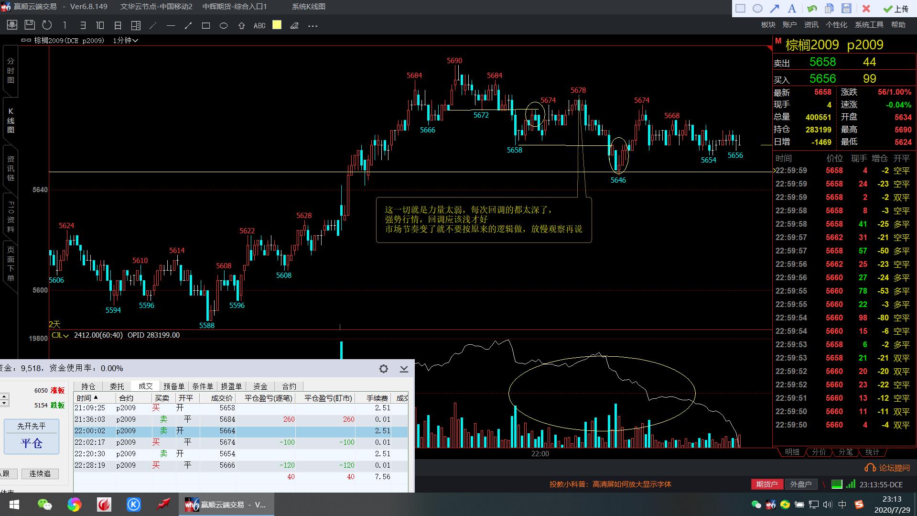Select the dashed trend line tool

[153, 25]
